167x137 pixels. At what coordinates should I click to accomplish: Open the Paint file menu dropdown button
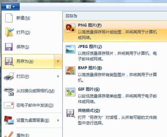[x=11, y=7]
